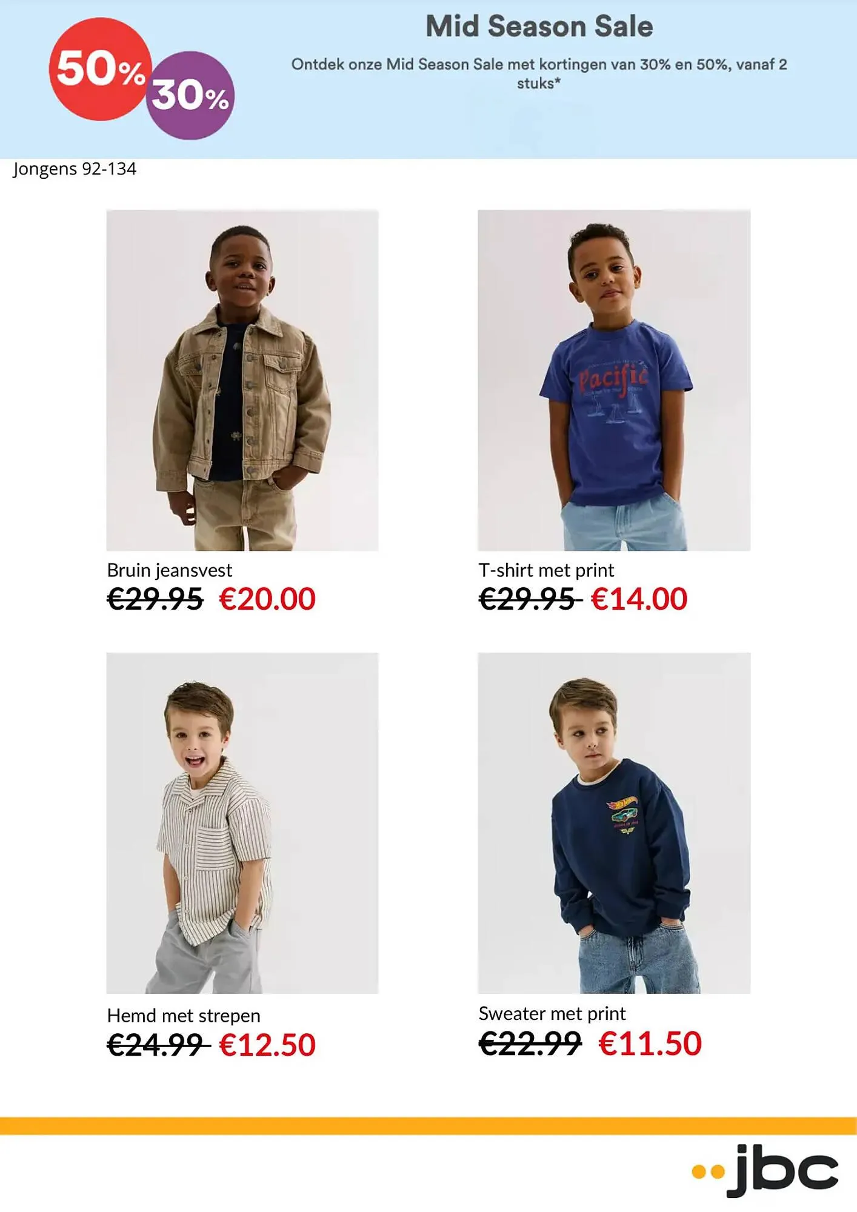This screenshot has width=857, height=1212.
Task: Click the €12.50 sale price
Action: (x=267, y=1045)
